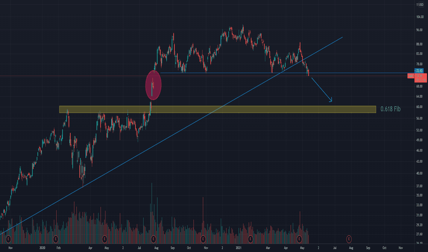
Task: Click the 96.00 price axis label
Action: pyautogui.click(x=420, y=30)
